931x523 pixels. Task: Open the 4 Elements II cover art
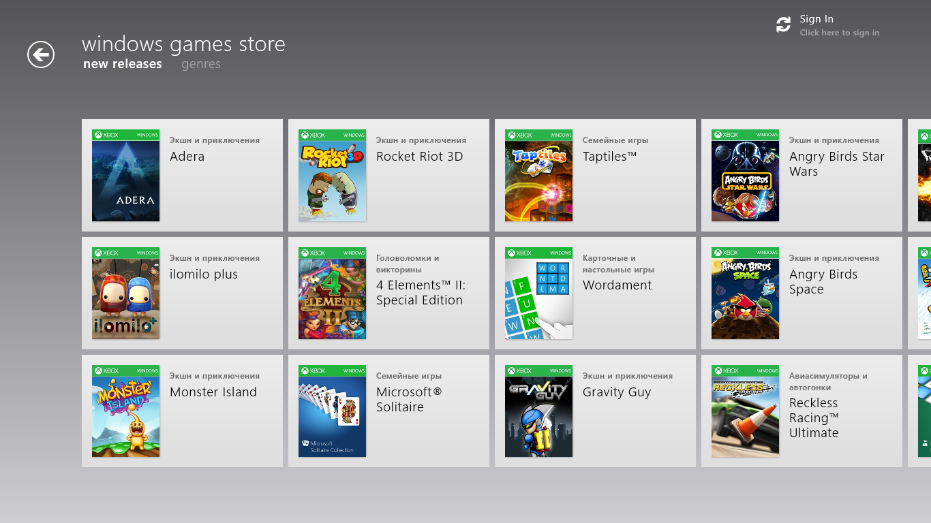(x=333, y=294)
